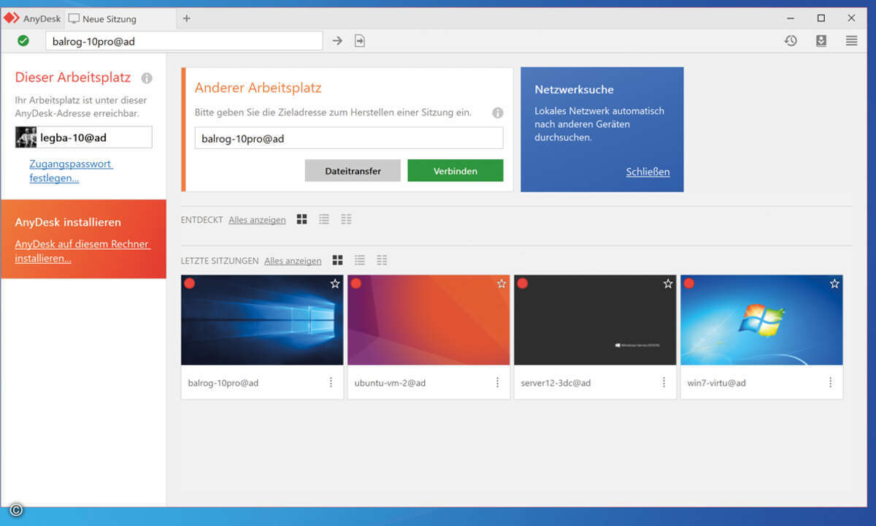Click Alles anzeigen next to Letzte Sitzungen
Image resolution: width=876 pixels, height=526 pixels.
coord(293,261)
